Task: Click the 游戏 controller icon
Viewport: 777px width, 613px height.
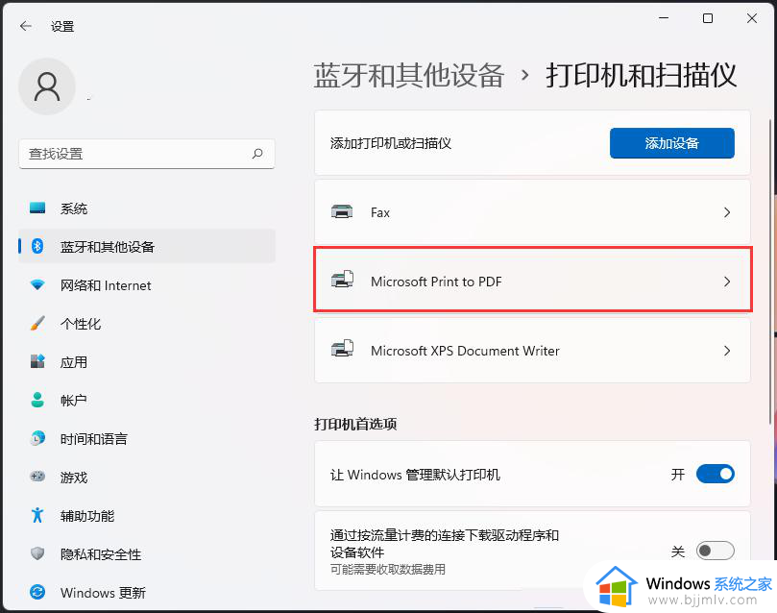Action: 37,477
